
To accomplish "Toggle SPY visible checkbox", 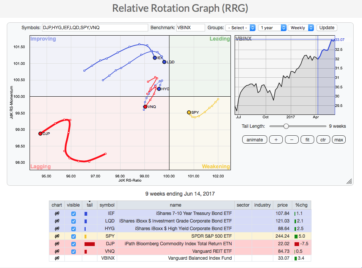I will pos(74,236).
